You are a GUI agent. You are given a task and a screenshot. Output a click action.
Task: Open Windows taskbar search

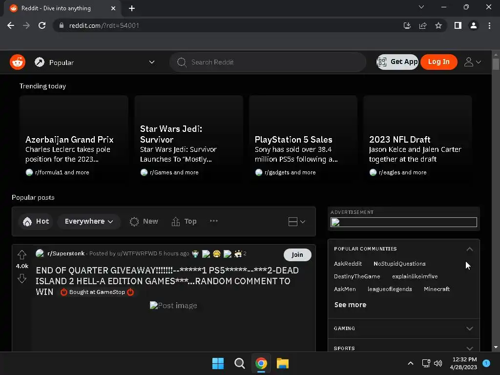tap(239, 363)
